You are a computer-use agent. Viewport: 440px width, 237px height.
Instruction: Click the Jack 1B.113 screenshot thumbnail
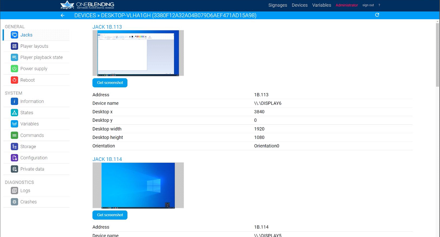pyautogui.click(x=138, y=53)
